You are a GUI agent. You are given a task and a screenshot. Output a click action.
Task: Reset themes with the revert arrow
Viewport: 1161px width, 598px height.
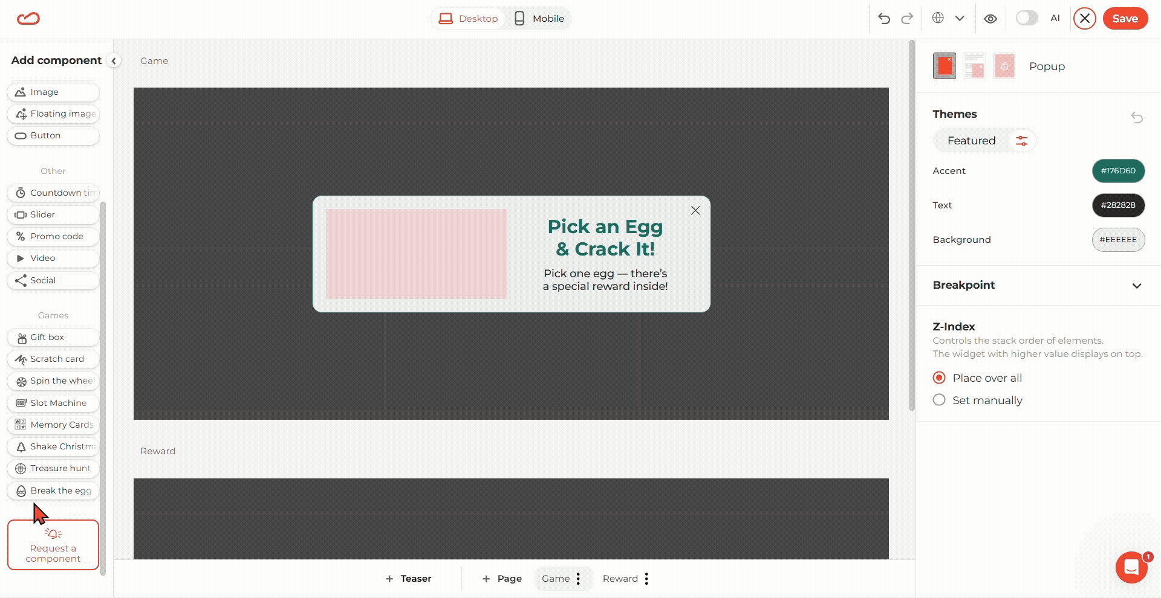point(1137,117)
